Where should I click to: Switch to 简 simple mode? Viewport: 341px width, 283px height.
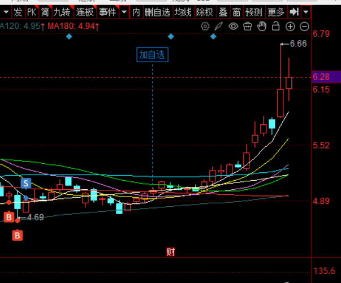(x=45, y=12)
